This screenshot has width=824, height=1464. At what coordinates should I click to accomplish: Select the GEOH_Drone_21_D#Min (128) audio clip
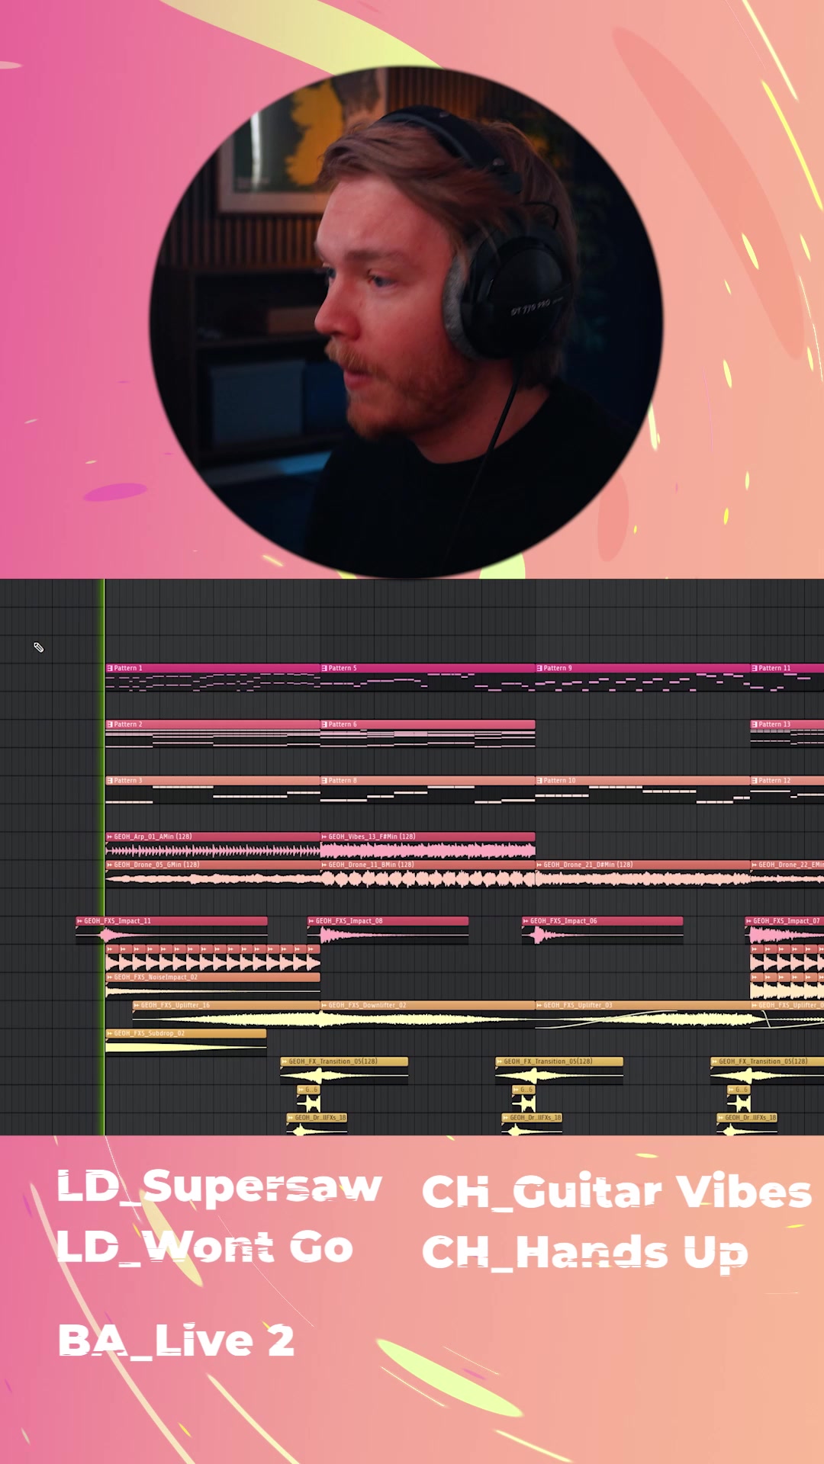tap(642, 874)
